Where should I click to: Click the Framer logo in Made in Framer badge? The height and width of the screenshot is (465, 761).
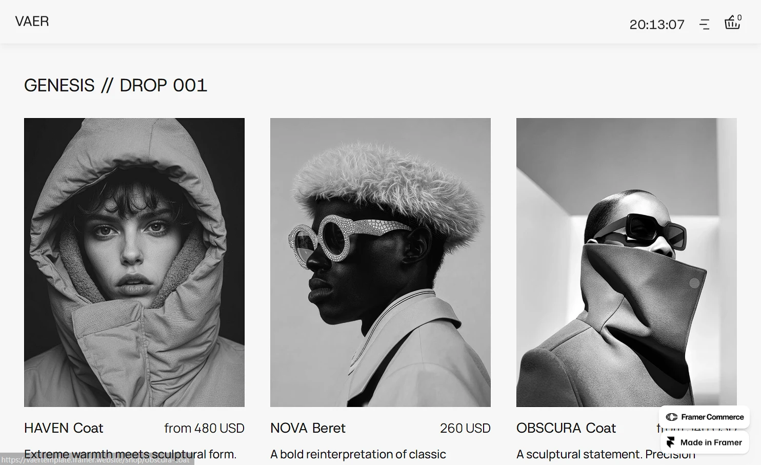671,442
